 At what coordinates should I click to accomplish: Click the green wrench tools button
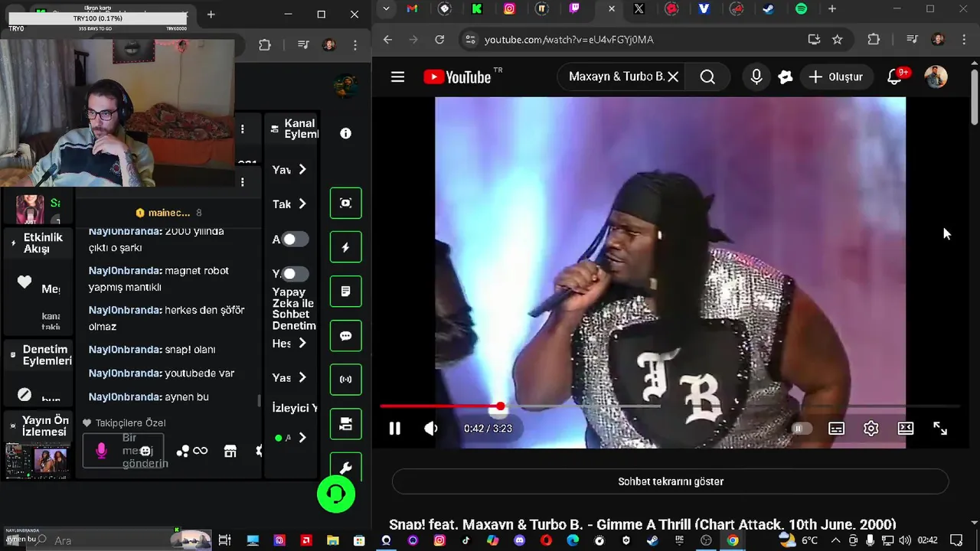(x=345, y=468)
